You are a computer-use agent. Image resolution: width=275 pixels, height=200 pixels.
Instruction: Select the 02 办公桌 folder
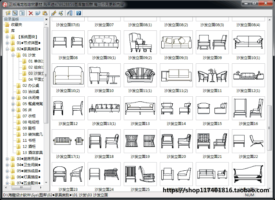pyautogui.click(x=31, y=86)
